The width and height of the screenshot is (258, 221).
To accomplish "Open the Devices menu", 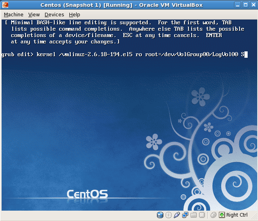I will pyautogui.click(x=54, y=14).
